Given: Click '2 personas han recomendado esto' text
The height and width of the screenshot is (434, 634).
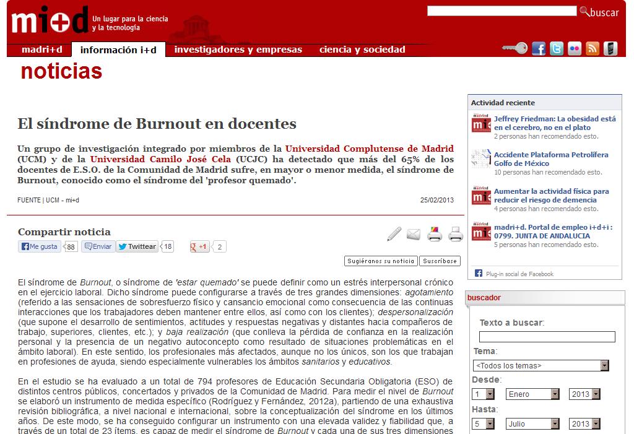Looking at the screenshot, I should 546,136.
